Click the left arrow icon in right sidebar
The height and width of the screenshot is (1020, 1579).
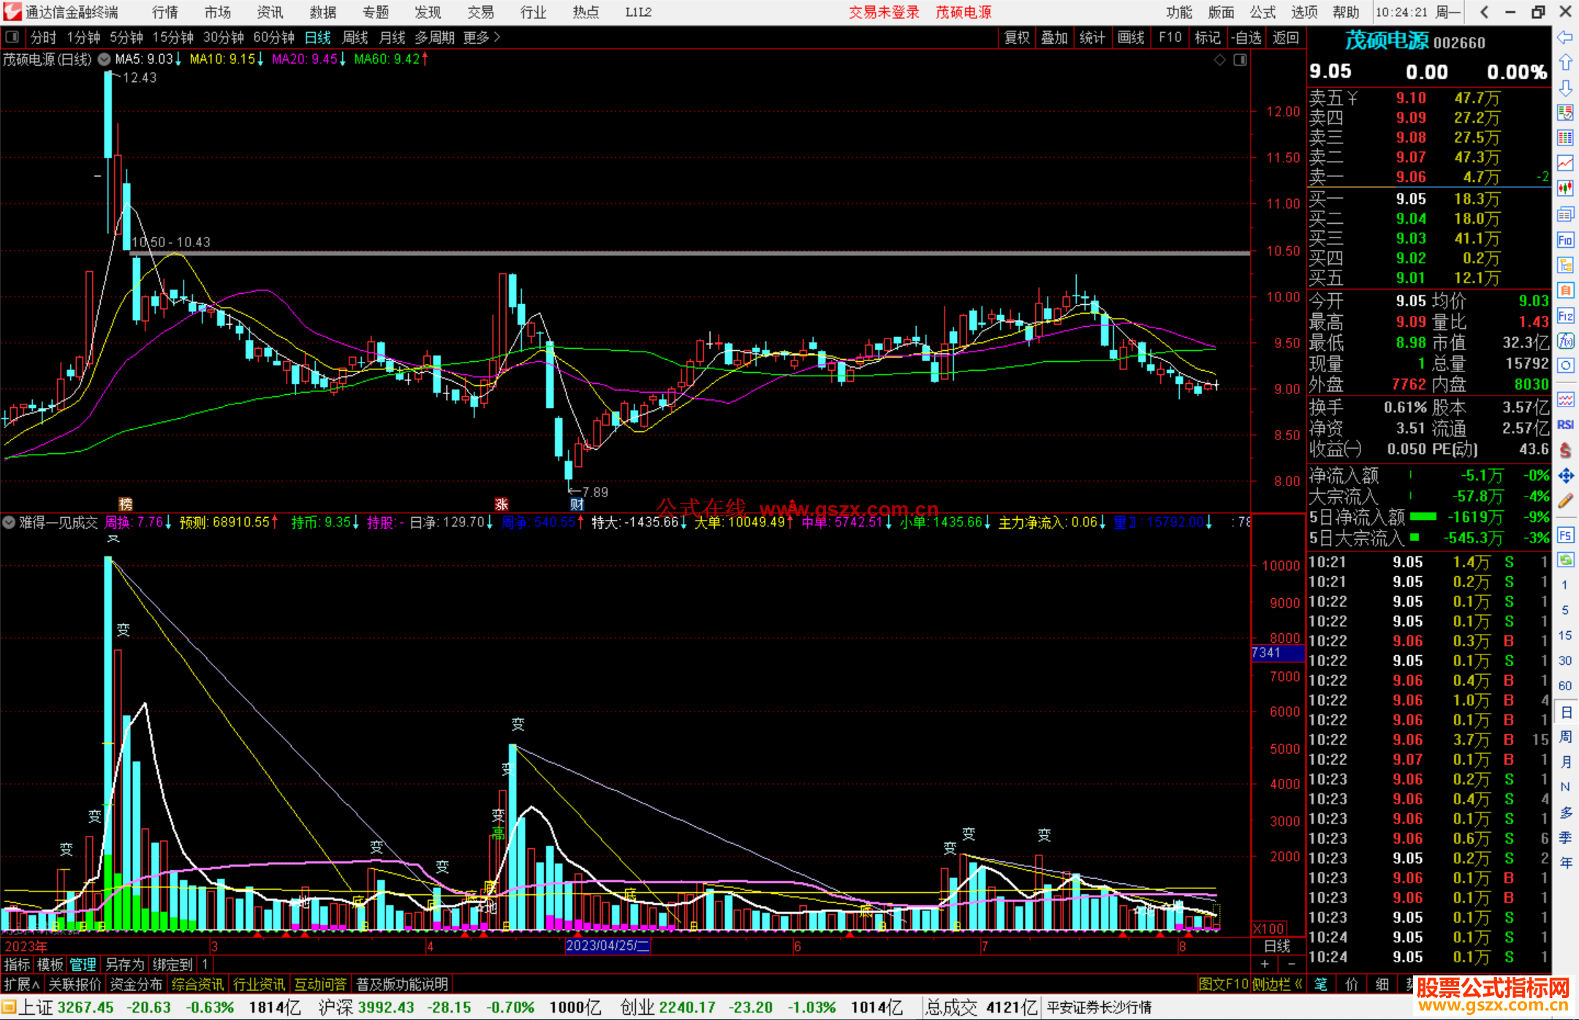[x=1565, y=37]
